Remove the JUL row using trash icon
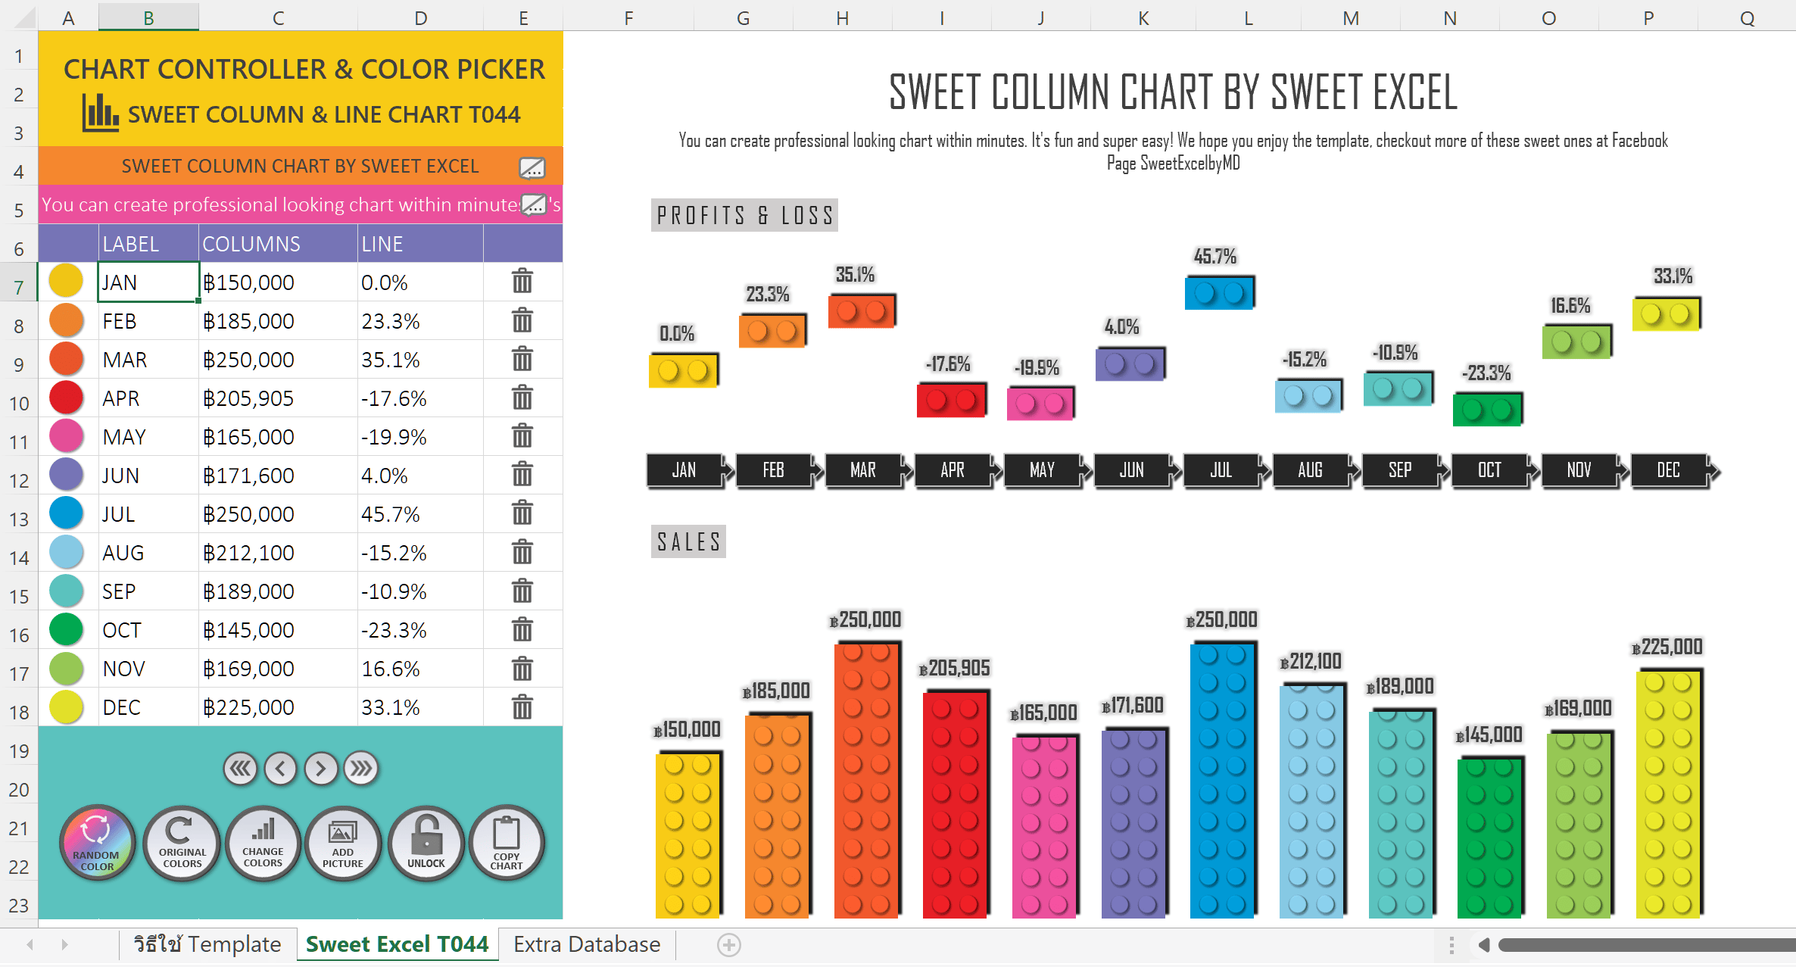 tap(522, 513)
